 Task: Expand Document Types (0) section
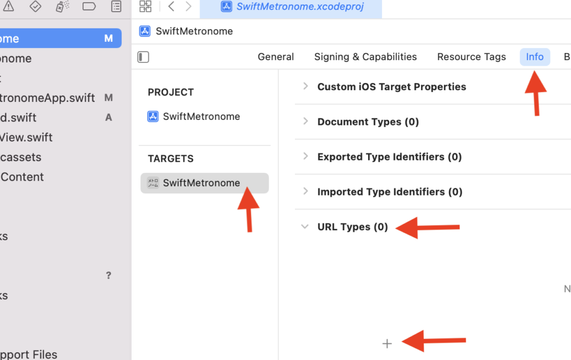click(306, 121)
